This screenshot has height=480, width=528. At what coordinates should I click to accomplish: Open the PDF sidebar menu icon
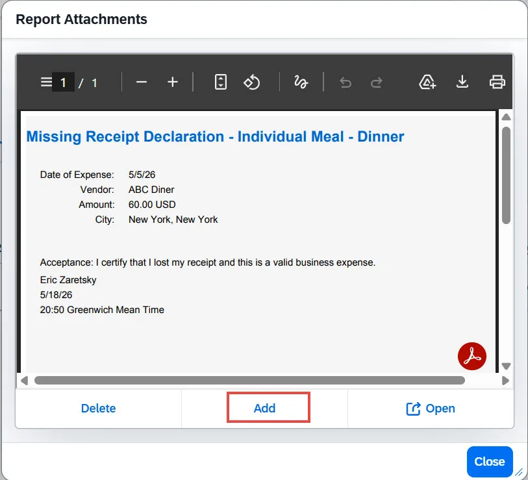click(46, 82)
